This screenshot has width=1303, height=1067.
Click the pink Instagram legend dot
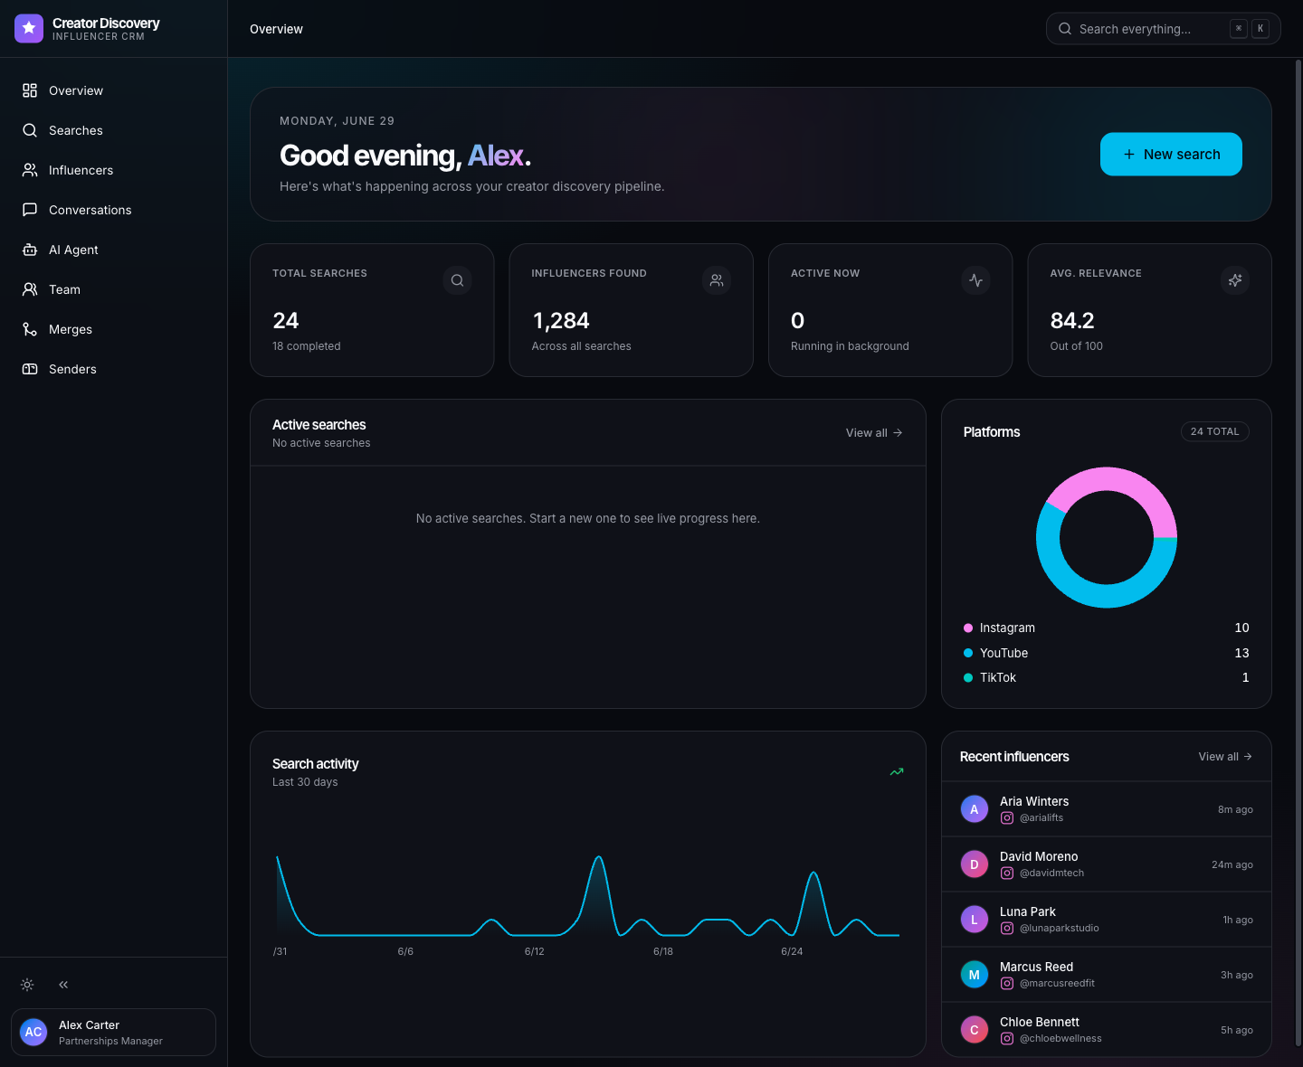point(968,628)
